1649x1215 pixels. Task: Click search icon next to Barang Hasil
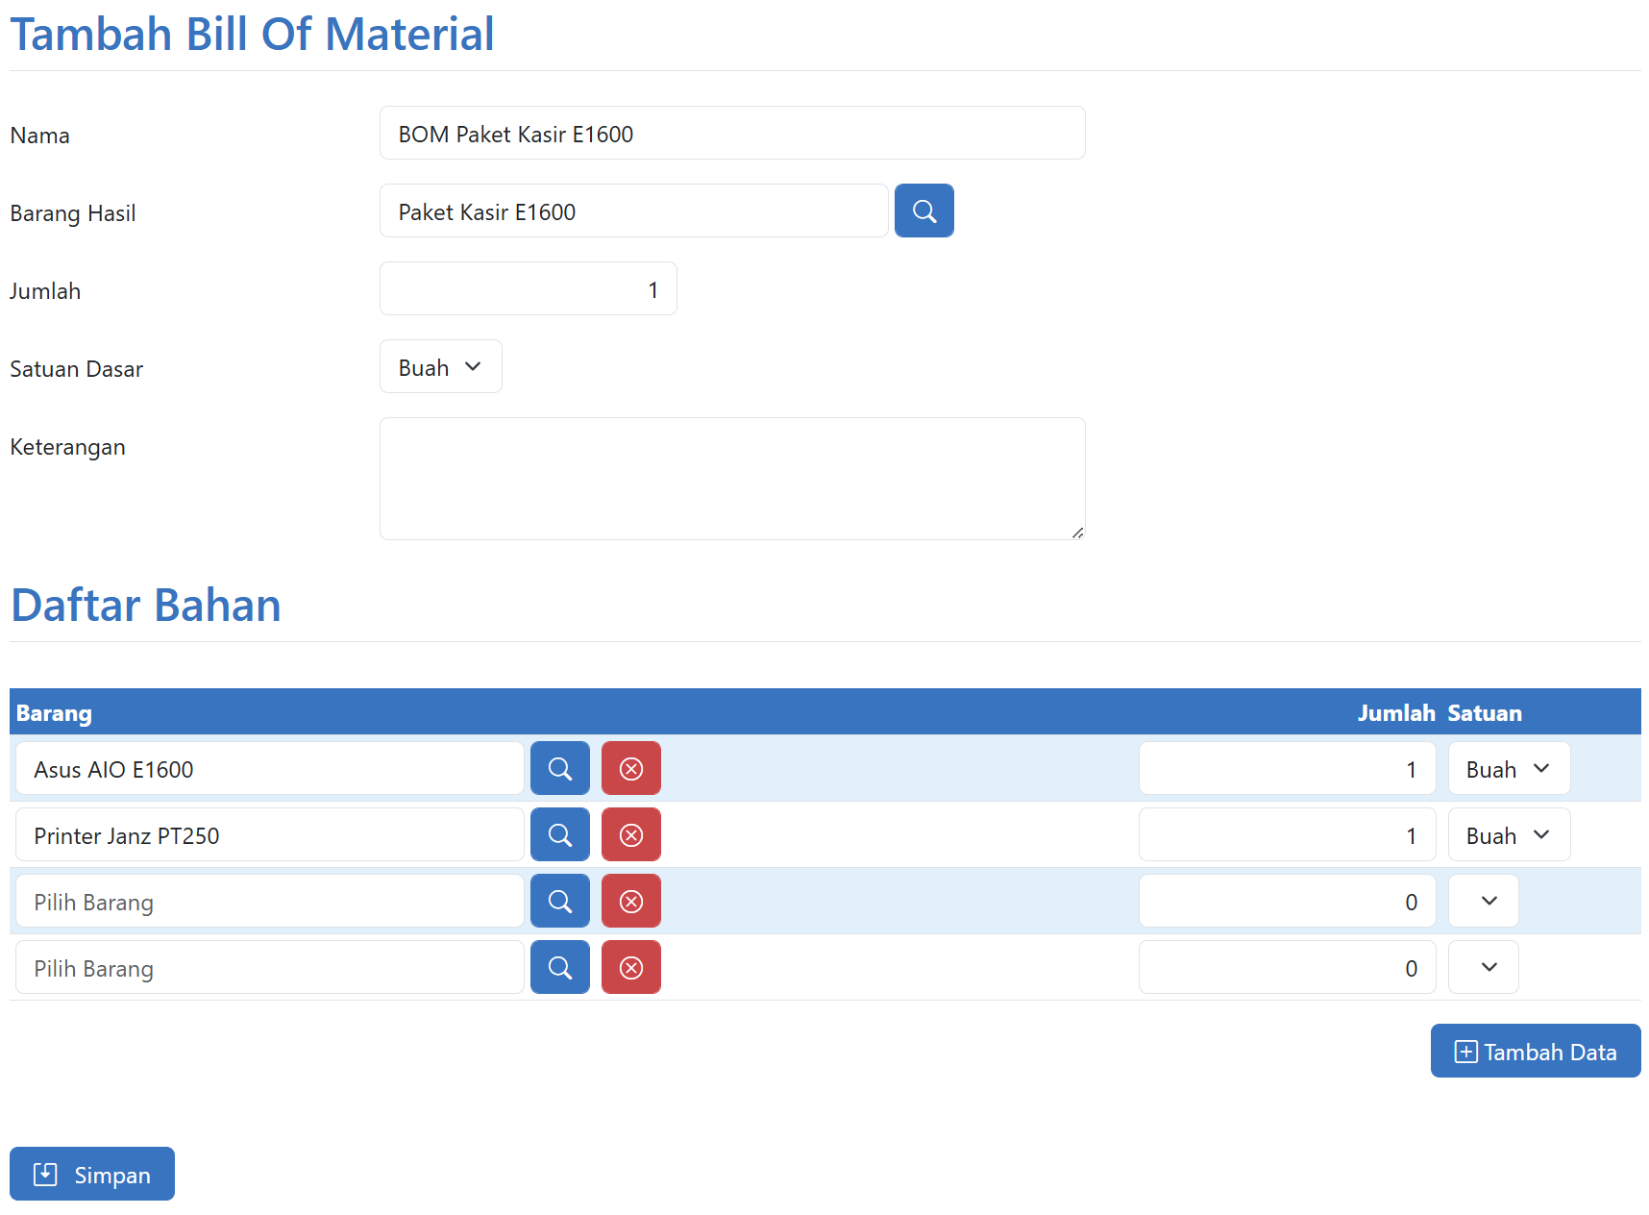[923, 211]
